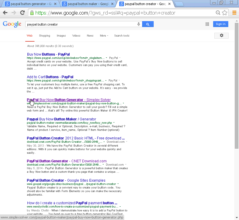Open the Google apps grid

pyautogui.click(x=207, y=24)
